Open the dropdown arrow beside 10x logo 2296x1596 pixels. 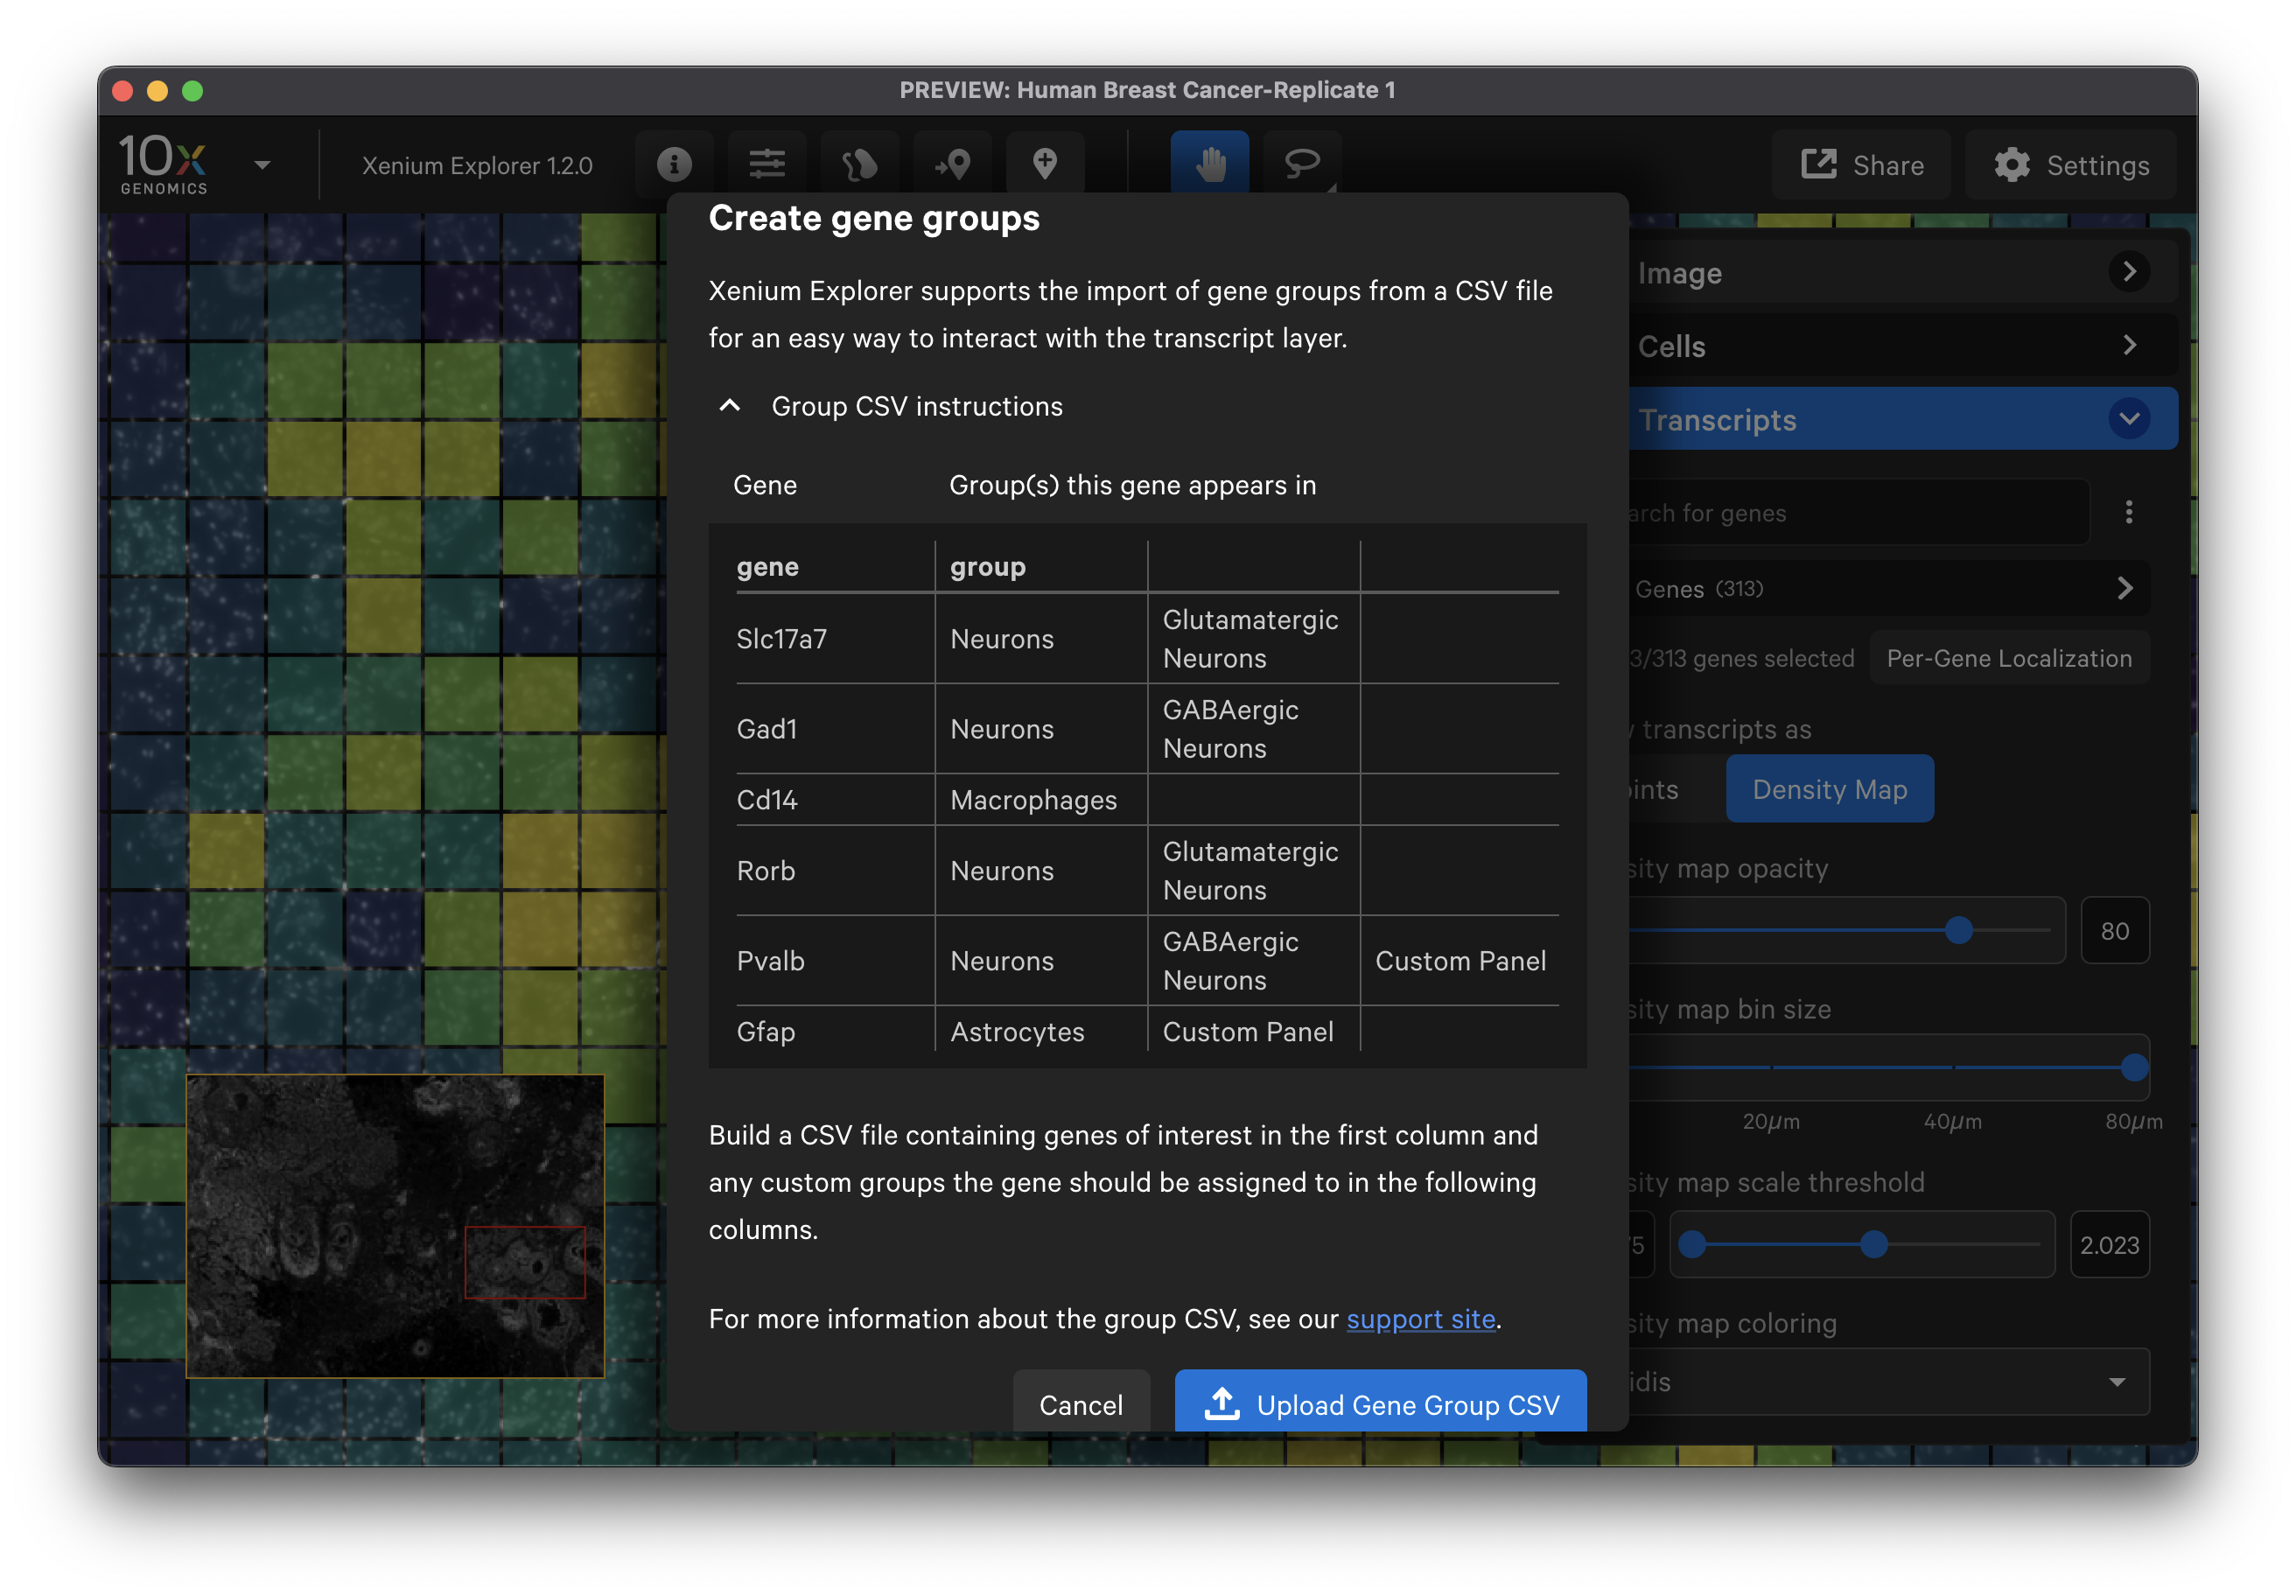tap(263, 165)
